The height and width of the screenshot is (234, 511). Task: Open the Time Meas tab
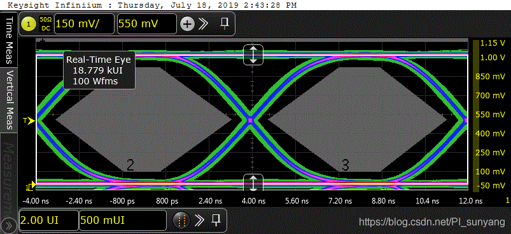coord(9,40)
